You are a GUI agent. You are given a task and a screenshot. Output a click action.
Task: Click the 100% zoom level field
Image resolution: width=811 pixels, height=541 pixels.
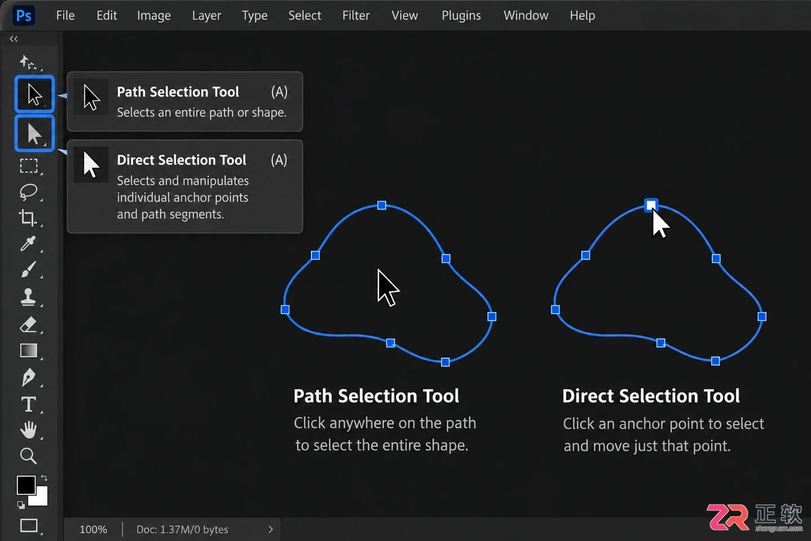93,529
